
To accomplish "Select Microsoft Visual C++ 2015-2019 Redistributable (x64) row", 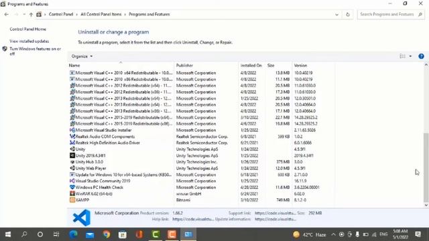I will point(201,118).
